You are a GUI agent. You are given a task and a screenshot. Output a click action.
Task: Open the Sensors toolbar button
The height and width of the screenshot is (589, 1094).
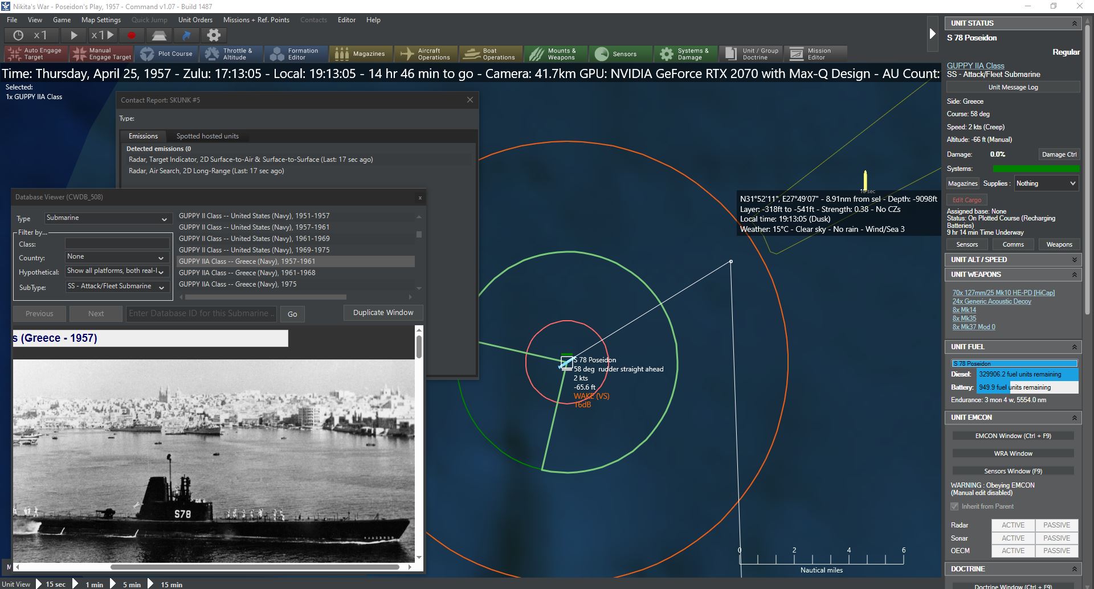click(620, 54)
